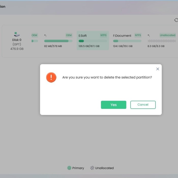Click the NTFS tag on E:Soft
178x178 pixels.
[103, 35]
